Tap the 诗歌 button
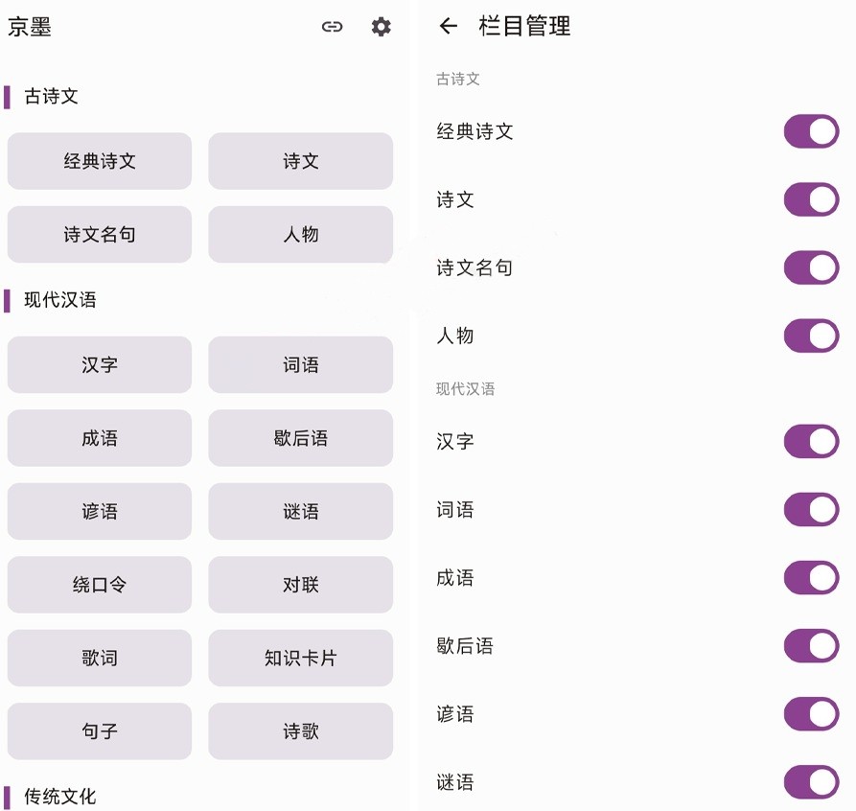Screen dimensions: 856x811 [x=300, y=731]
